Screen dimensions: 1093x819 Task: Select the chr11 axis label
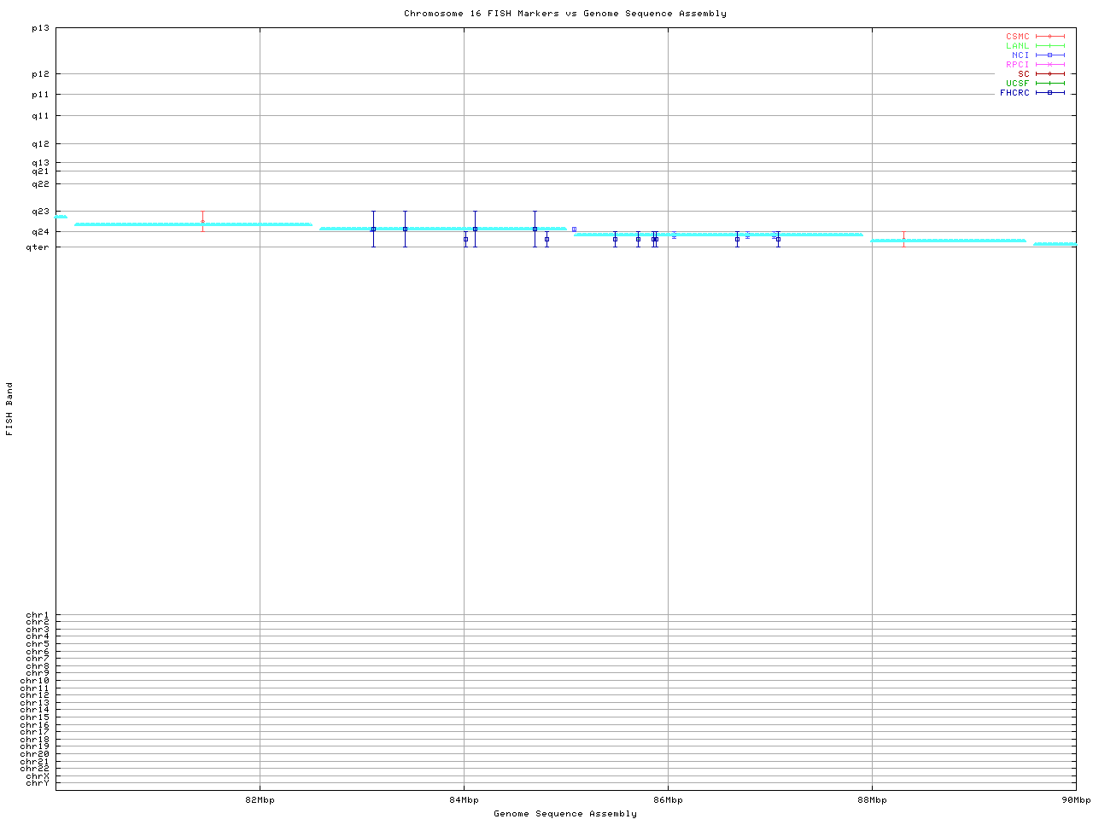click(35, 688)
